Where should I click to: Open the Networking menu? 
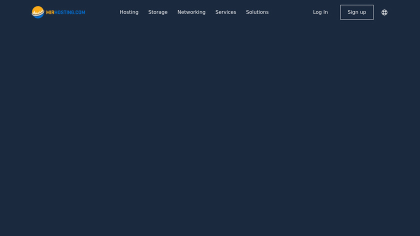[x=191, y=12]
